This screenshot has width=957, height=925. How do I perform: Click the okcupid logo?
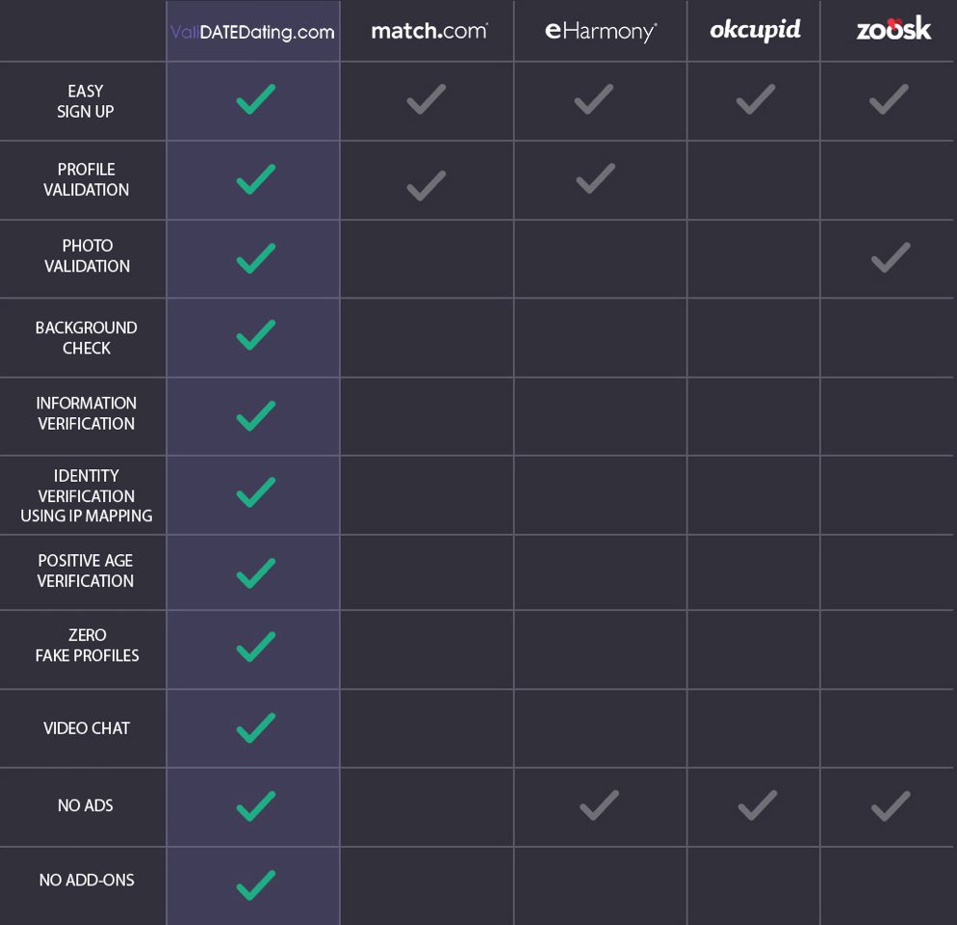tap(755, 29)
